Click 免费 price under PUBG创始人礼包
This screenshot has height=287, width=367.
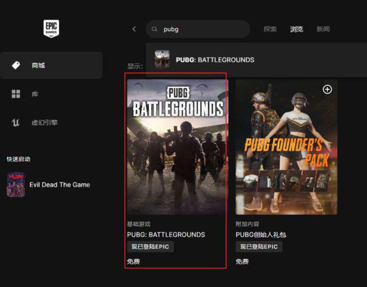click(242, 261)
